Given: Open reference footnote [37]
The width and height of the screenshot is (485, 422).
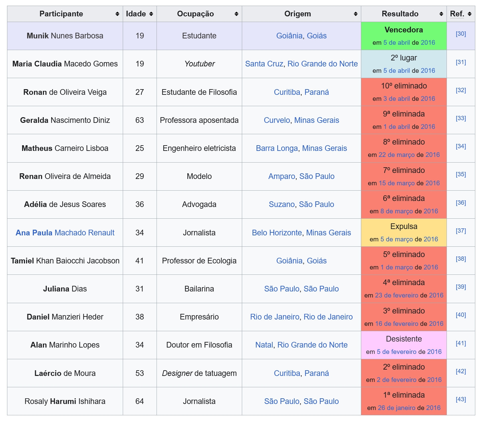Looking at the screenshot, I should pyautogui.click(x=461, y=231).
